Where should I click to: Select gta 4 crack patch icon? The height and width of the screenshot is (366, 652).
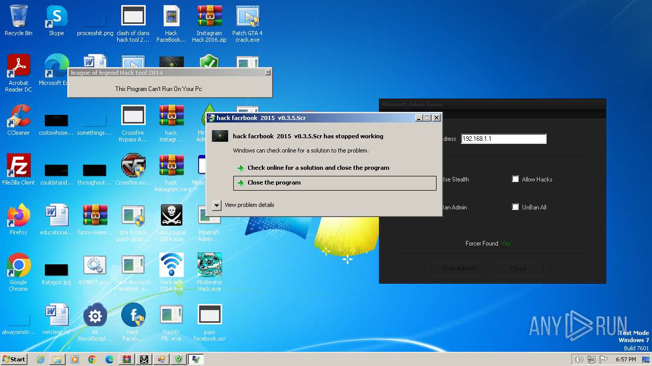tap(133, 223)
